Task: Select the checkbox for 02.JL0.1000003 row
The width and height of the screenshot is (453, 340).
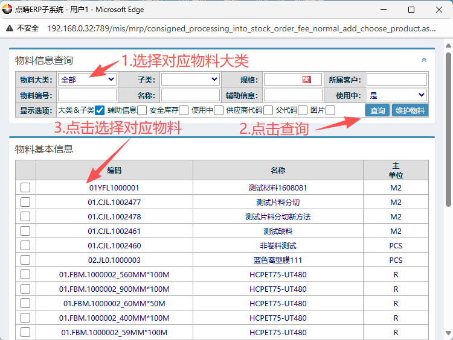Action: coord(25,260)
